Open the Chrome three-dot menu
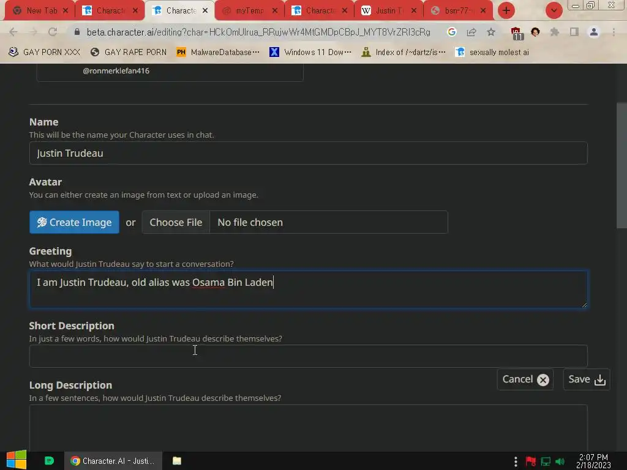The width and height of the screenshot is (627, 470). 614,32
